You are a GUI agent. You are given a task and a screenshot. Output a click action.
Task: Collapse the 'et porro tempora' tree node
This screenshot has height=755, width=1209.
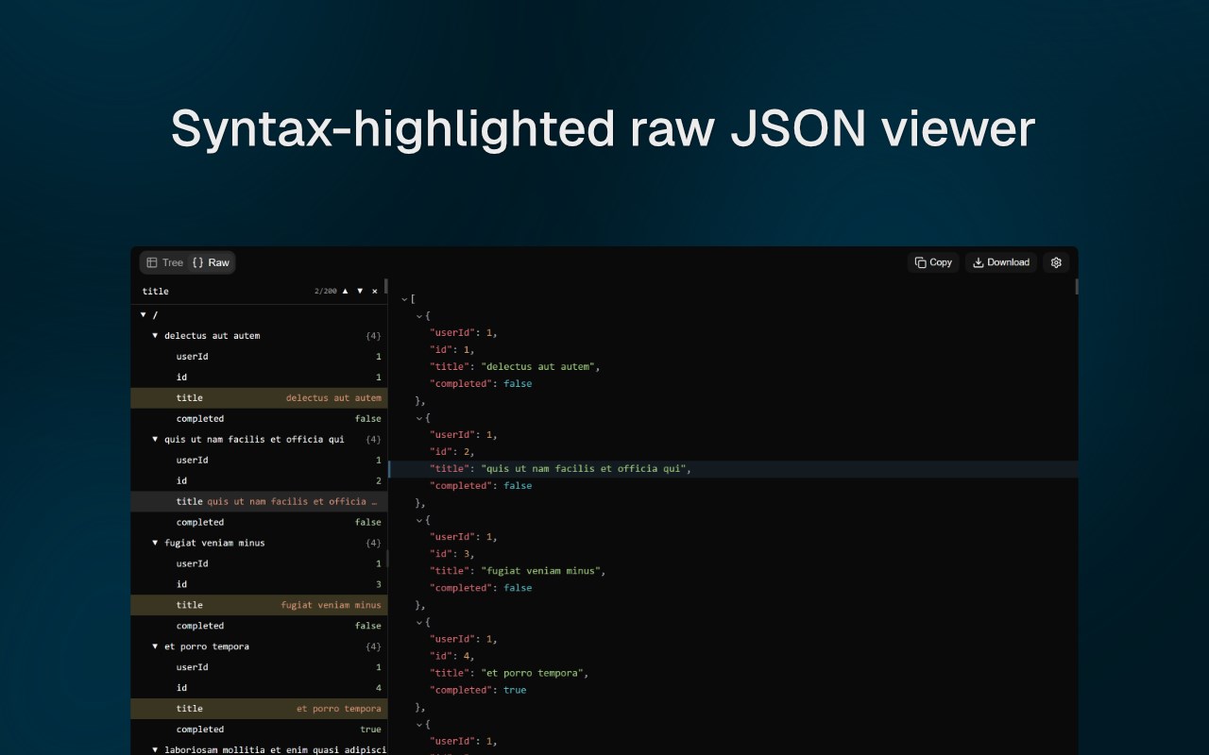tap(155, 646)
